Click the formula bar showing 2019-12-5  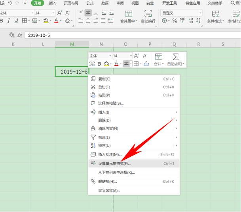pos(119,35)
